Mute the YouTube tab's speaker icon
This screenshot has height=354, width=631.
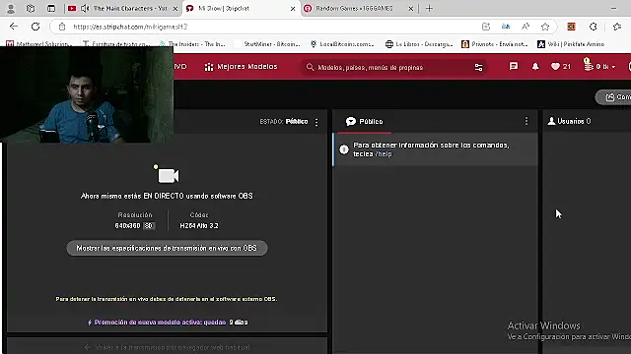coord(85,8)
